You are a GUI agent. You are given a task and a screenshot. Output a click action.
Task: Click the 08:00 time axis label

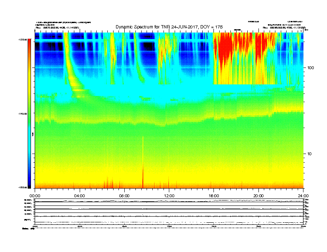coord(124,196)
